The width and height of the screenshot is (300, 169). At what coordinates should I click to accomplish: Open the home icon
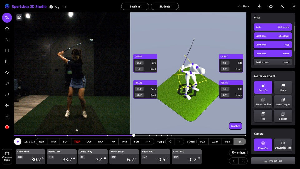[271, 6]
